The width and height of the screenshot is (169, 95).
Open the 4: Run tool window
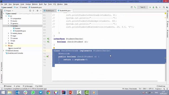point(17,86)
